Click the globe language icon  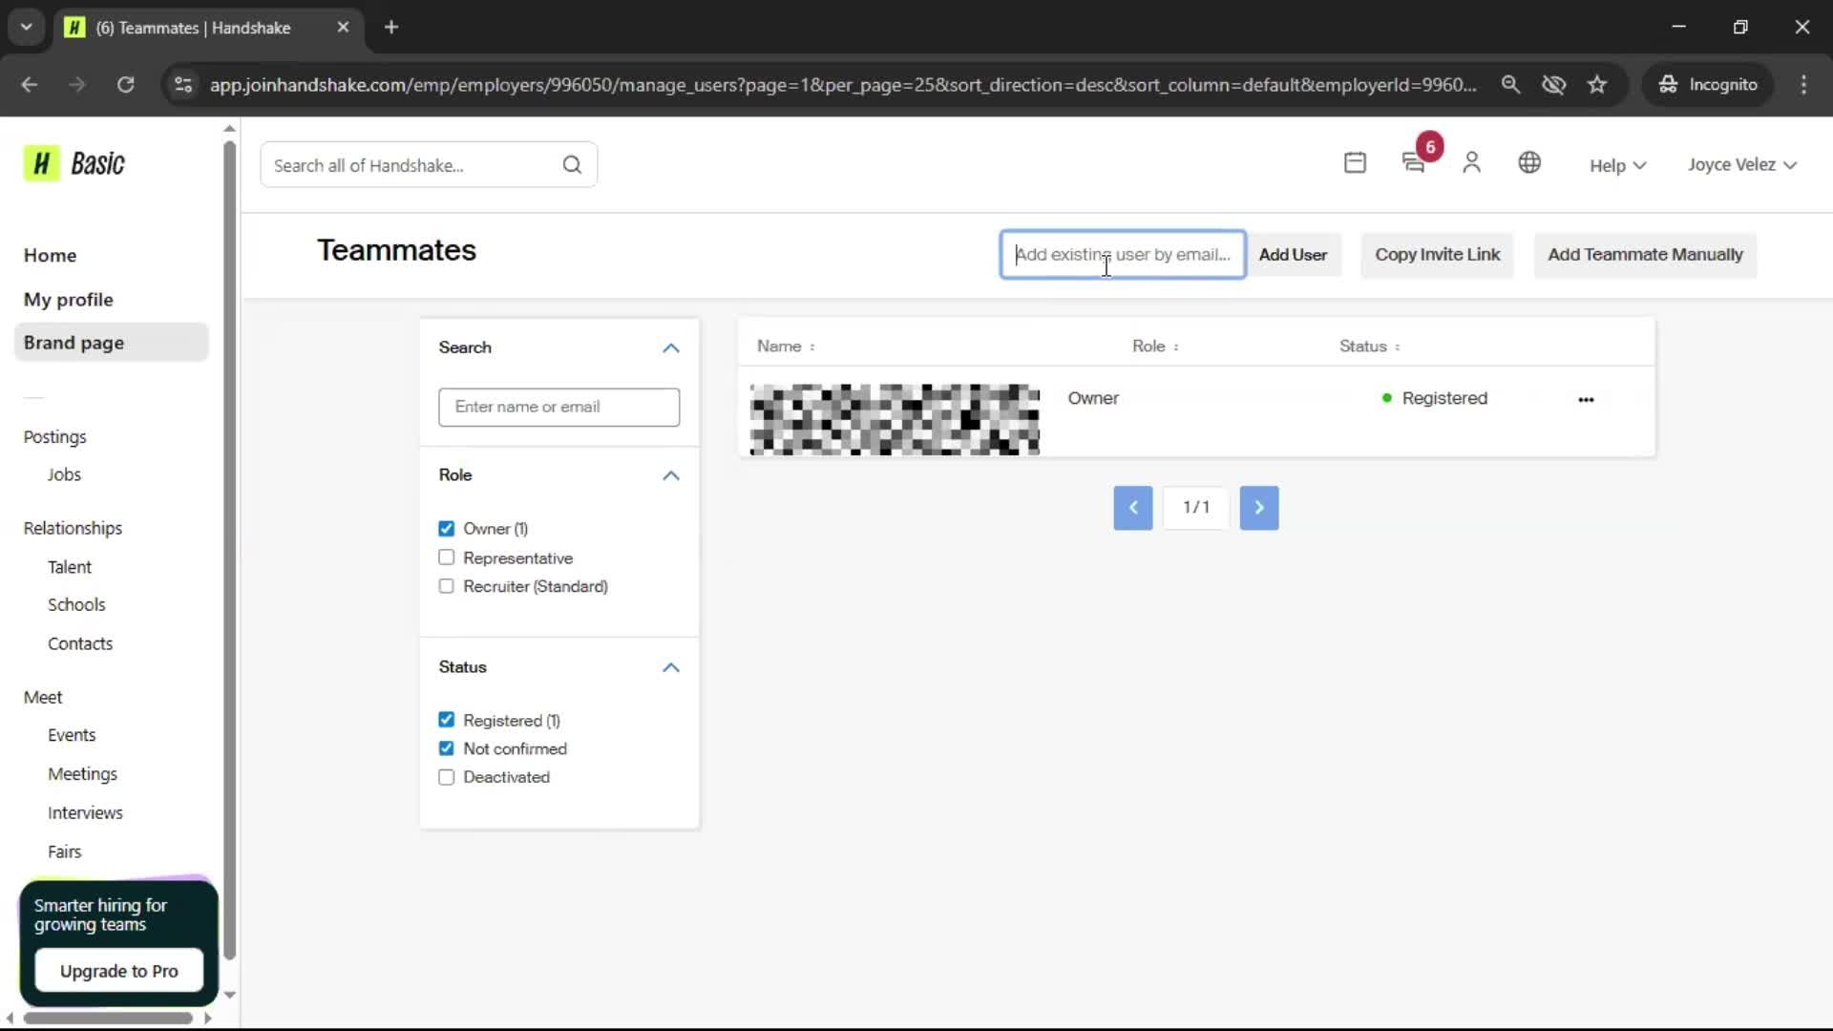(1529, 163)
